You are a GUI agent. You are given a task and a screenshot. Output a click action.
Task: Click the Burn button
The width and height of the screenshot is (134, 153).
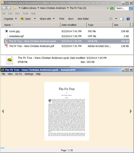pyautogui.click(x=71, y=19)
